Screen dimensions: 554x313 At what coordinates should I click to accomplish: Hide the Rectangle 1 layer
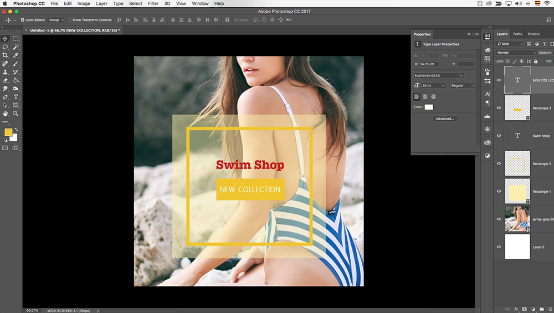pyautogui.click(x=499, y=192)
